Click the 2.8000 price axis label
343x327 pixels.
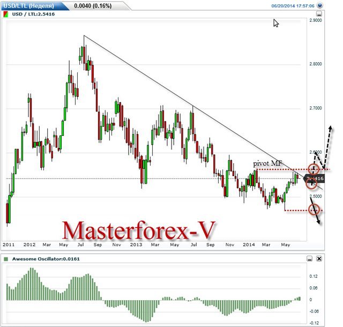pyautogui.click(x=316, y=64)
